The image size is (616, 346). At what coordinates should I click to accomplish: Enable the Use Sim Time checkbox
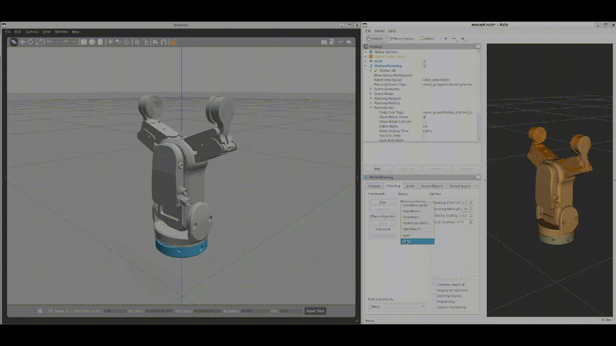coord(424,136)
